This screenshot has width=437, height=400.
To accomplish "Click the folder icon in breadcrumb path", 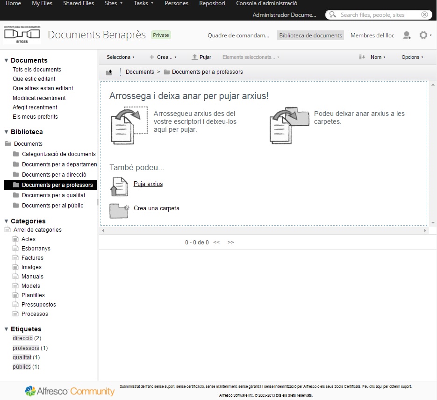I will pyautogui.click(x=167, y=72).
